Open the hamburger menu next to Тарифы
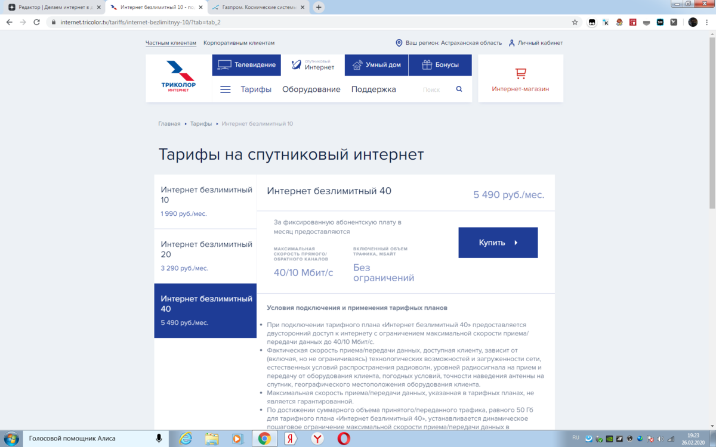The image size is (716, 447). (225, 89)
